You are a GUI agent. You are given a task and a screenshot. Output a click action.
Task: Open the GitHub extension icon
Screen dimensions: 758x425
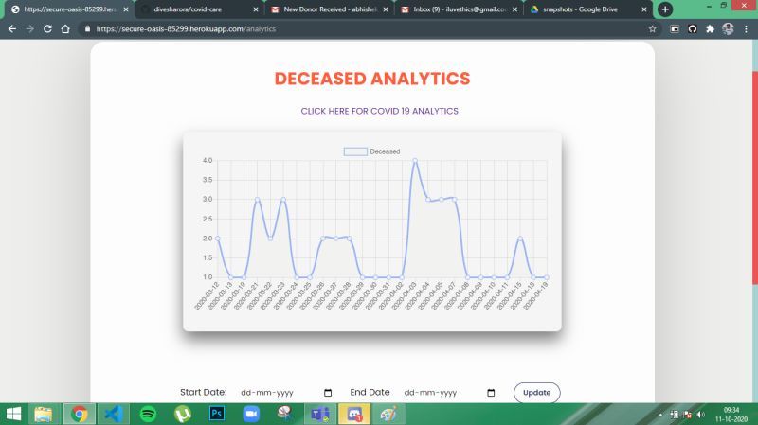pos(693,29)
